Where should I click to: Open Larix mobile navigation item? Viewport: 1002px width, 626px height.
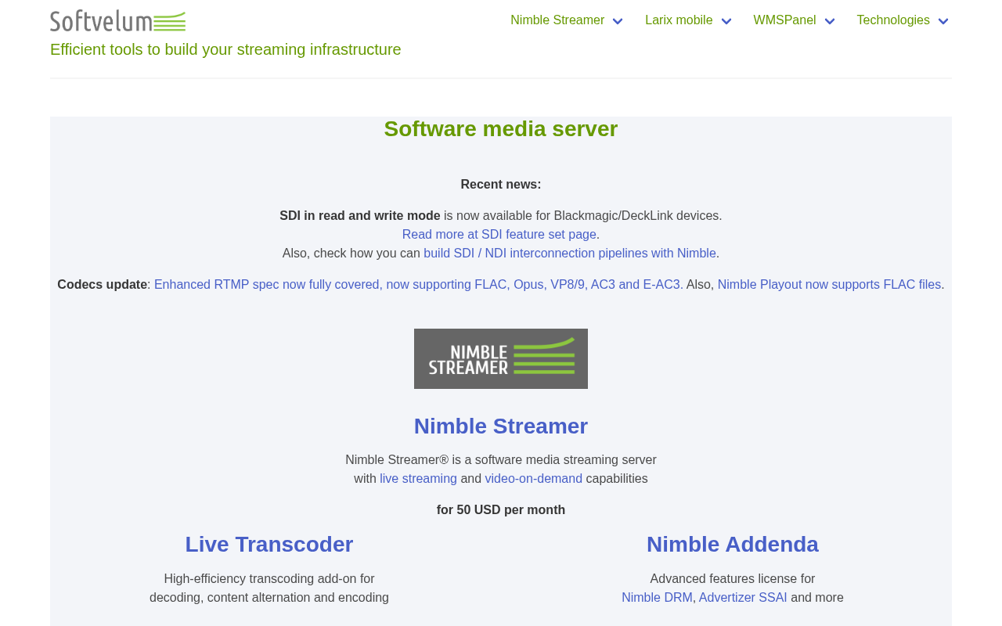679,20
